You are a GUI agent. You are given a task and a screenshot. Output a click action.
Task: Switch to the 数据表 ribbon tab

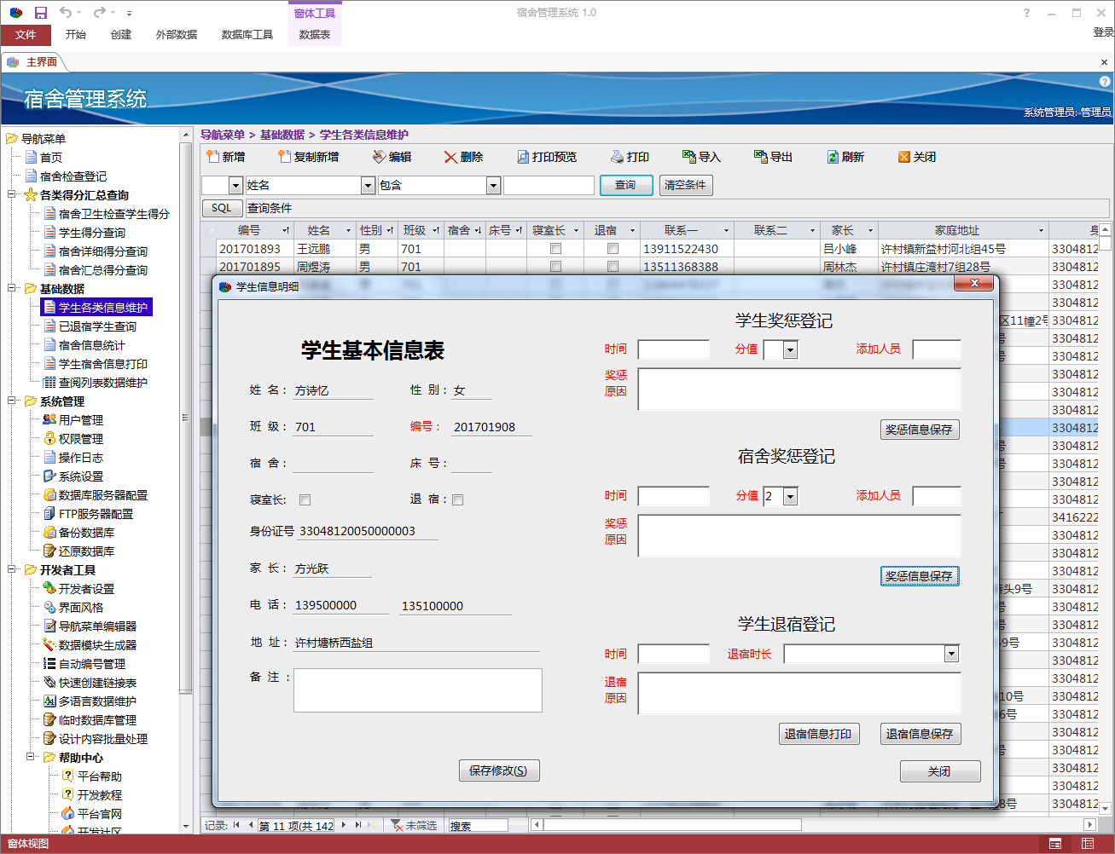[x=315, y=34]
